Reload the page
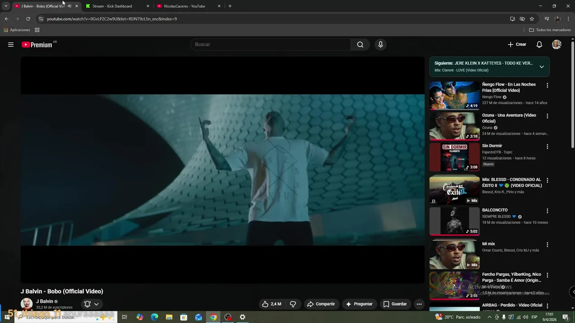The height and width of the screenshot is (323, 575). coord(28,19)
